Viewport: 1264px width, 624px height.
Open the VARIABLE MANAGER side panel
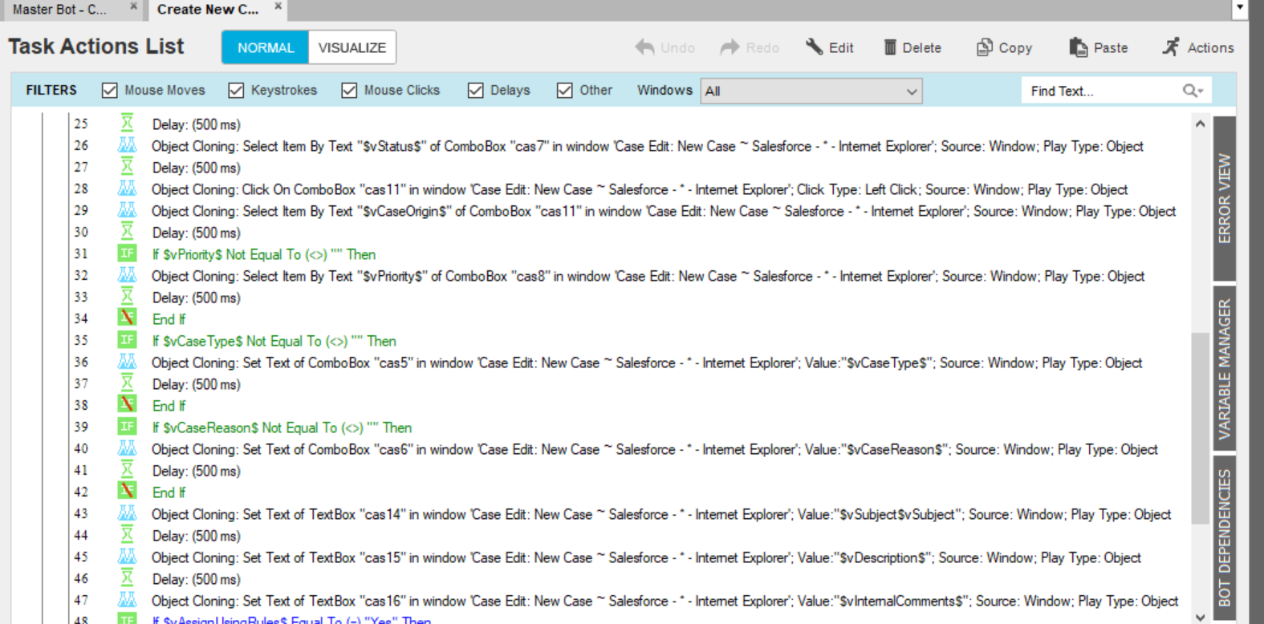tap(1225, 367)
